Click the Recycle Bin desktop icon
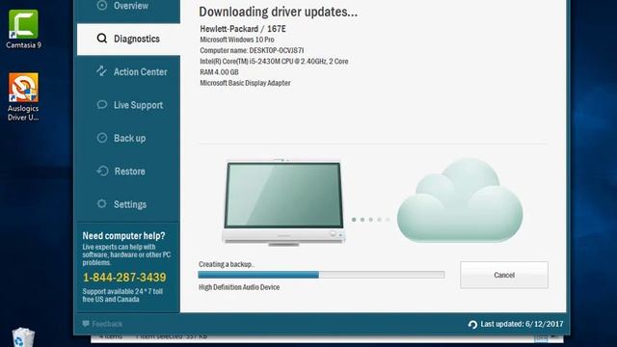The width and height of the screenshot is (617, 347). click(23, 337)
